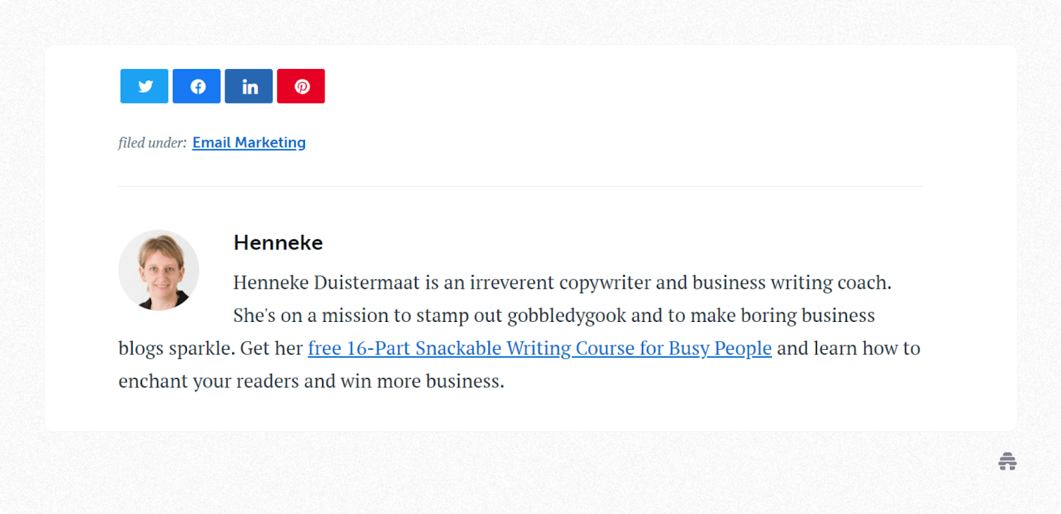The height and width of the screenshot is (514, 1061).
Task: Click 'win more business' text
Action: (422, 382)
